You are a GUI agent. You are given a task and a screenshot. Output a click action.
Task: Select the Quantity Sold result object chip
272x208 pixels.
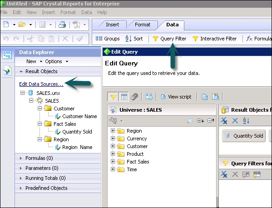click(x=244, y=136)
